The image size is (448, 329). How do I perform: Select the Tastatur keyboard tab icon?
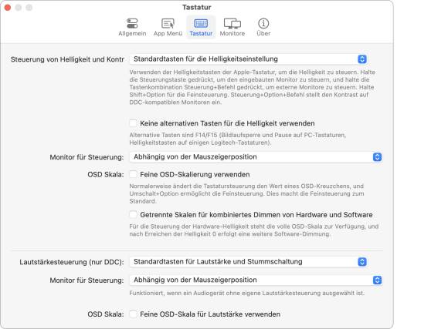(201, 23)
